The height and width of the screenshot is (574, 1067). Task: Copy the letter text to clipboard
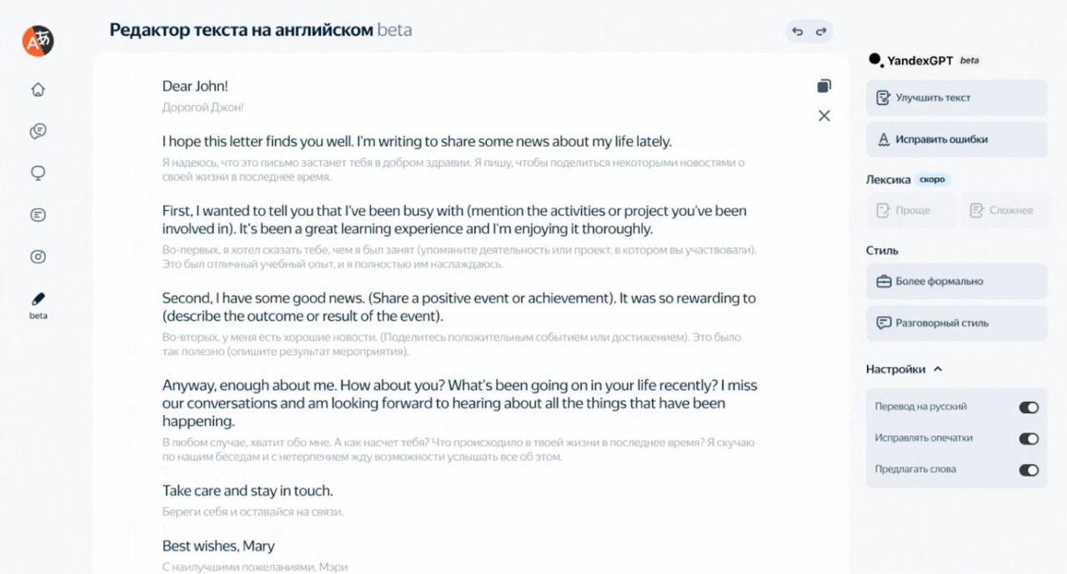pos(824,86)
